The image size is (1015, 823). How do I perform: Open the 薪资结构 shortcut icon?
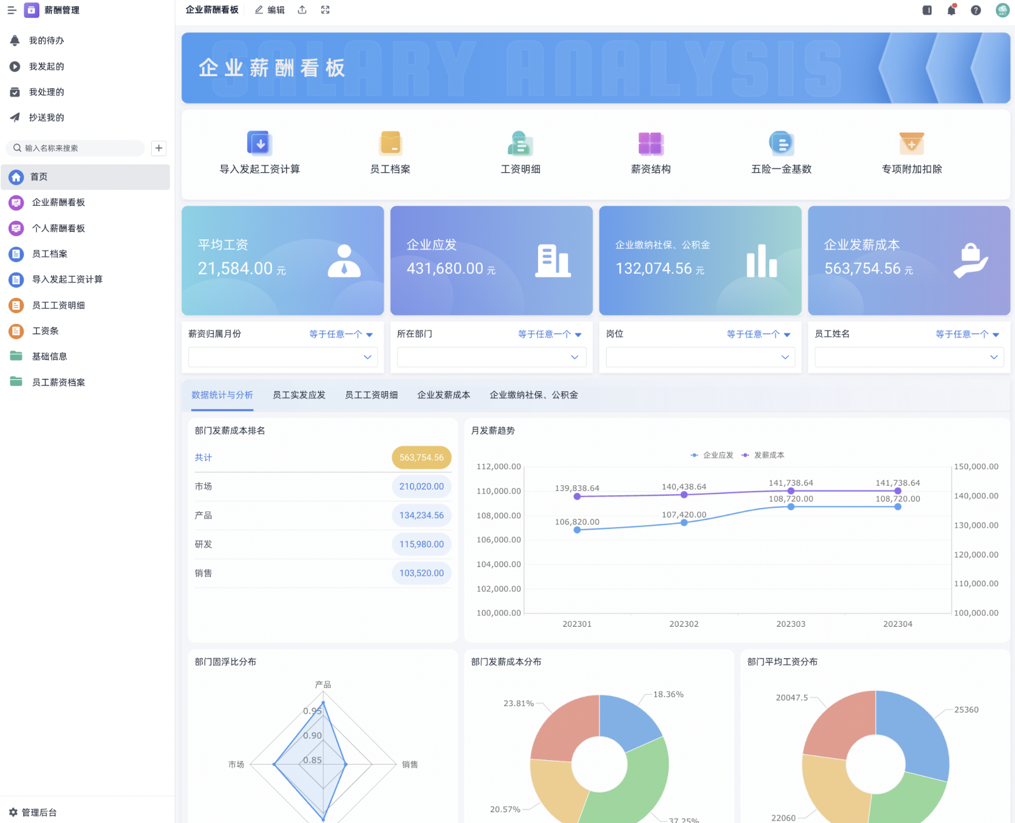[x=650, y=144]
